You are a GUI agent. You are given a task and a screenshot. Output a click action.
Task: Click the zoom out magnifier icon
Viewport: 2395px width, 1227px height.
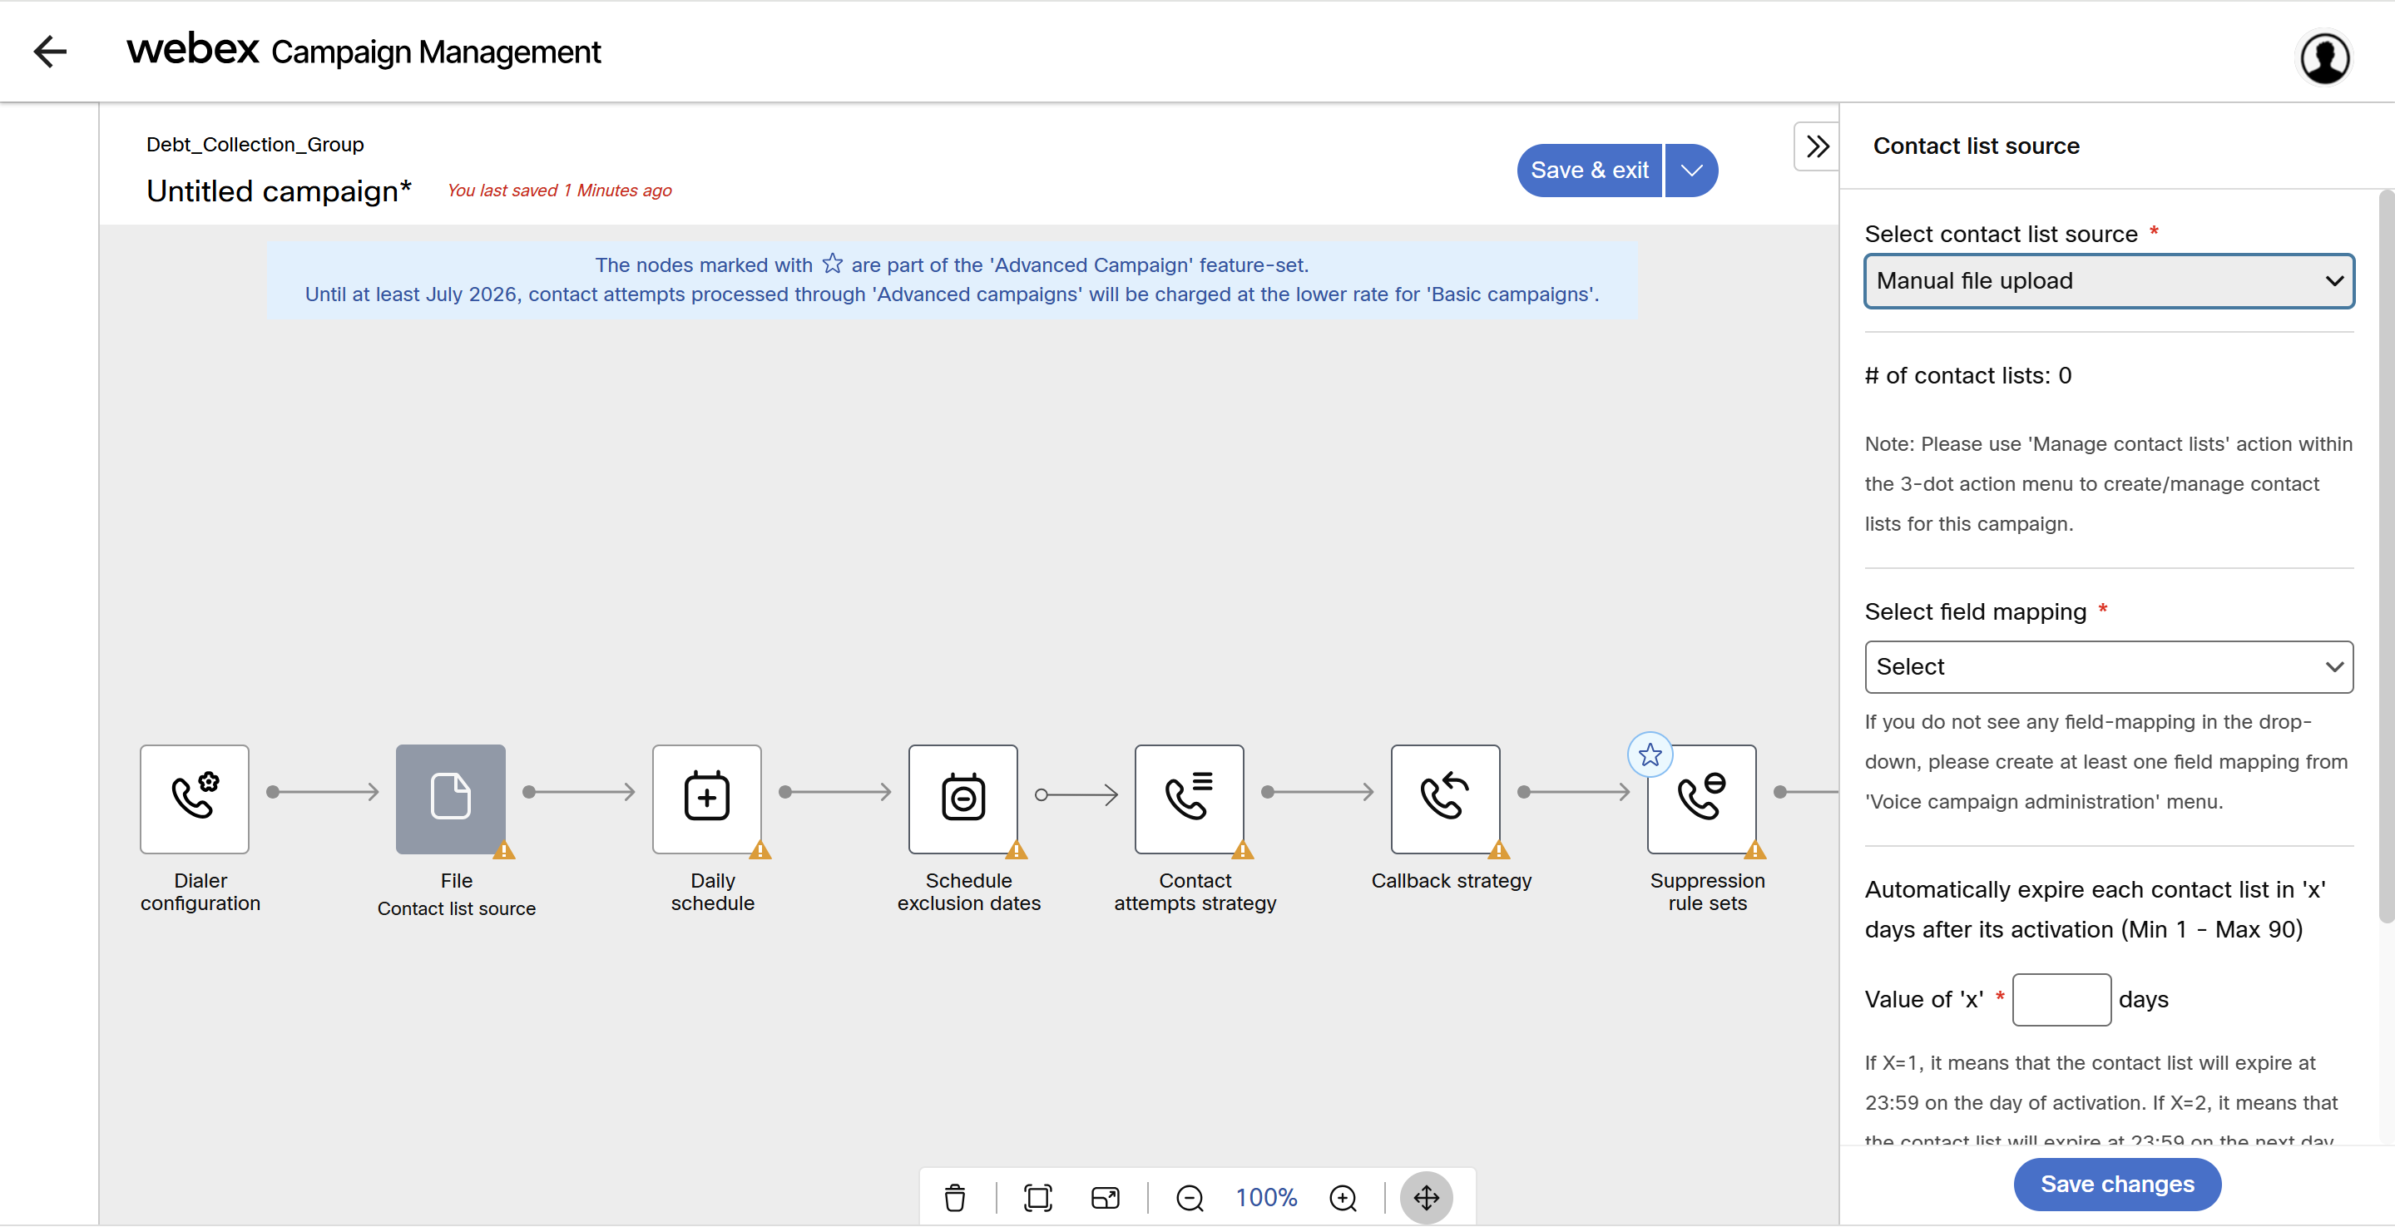pos(1189,1197)
